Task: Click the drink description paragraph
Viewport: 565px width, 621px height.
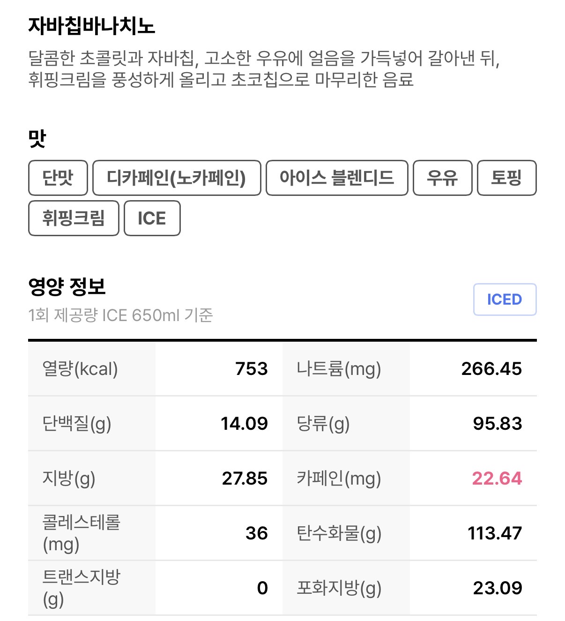Action: pos(264,69)
